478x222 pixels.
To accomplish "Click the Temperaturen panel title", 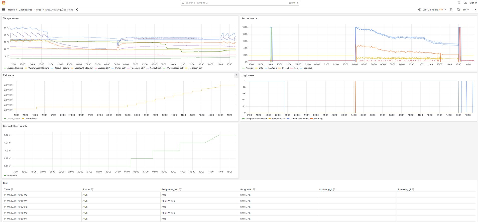I will tap(11, 18).
